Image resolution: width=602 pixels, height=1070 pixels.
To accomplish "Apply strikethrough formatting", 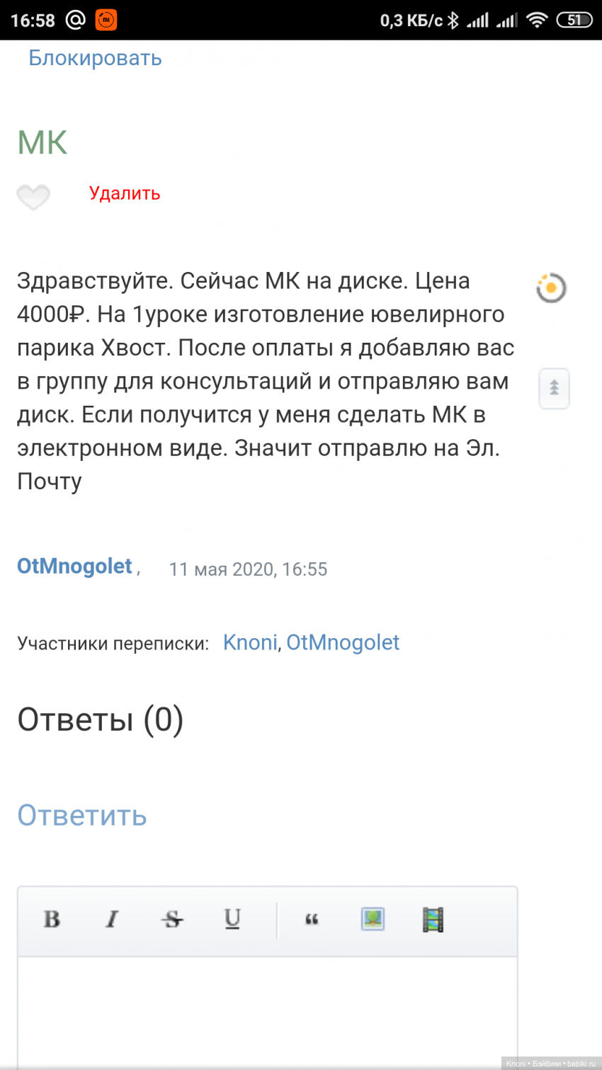I will (x=172, y=919).
